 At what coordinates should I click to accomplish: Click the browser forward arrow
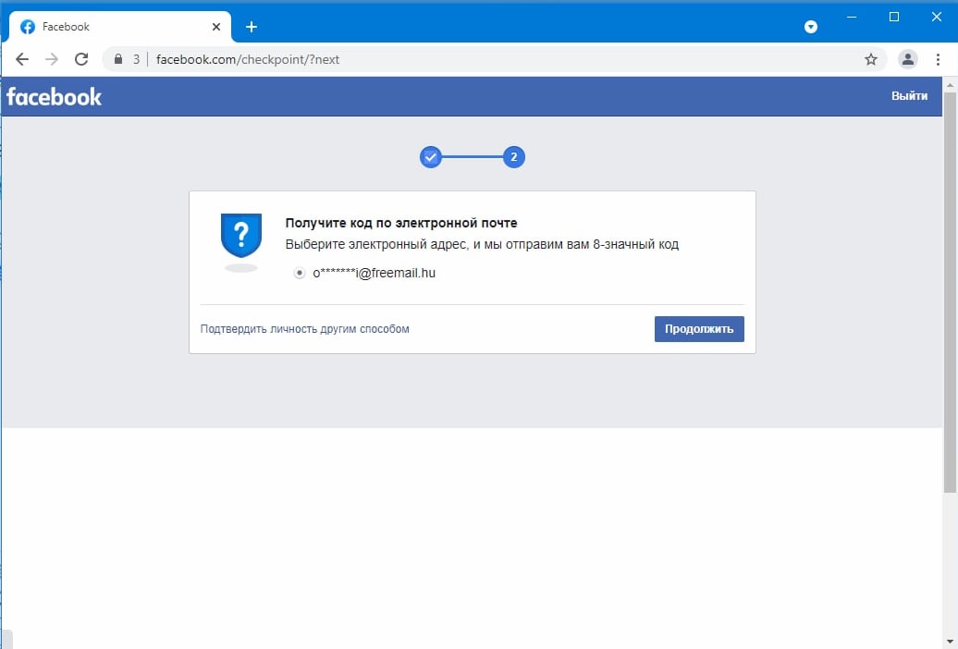pos(52,59)
